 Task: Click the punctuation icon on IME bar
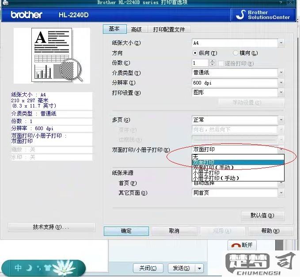(x=39, y=268)
